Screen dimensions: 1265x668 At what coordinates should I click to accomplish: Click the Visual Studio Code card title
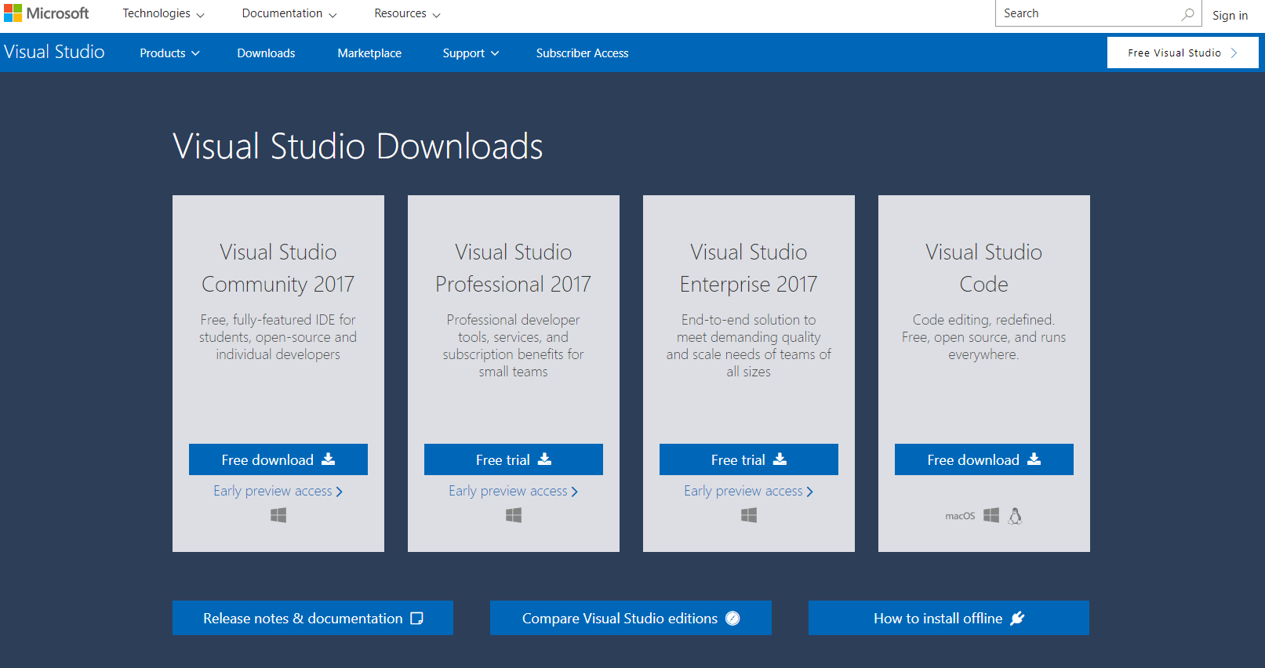984,268
